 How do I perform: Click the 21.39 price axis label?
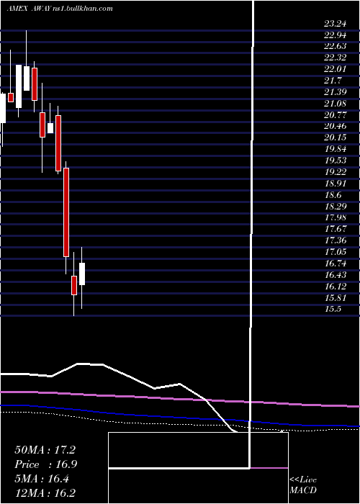click(x=335, y=92)
